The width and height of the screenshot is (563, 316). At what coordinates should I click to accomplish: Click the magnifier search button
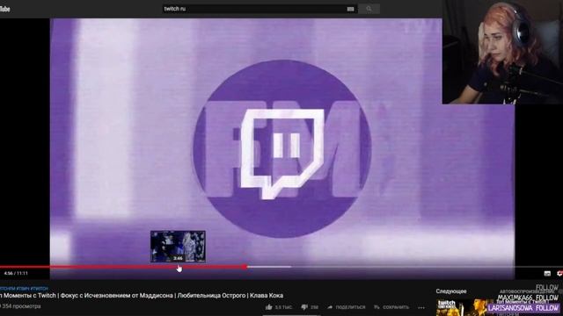point(369,9)
